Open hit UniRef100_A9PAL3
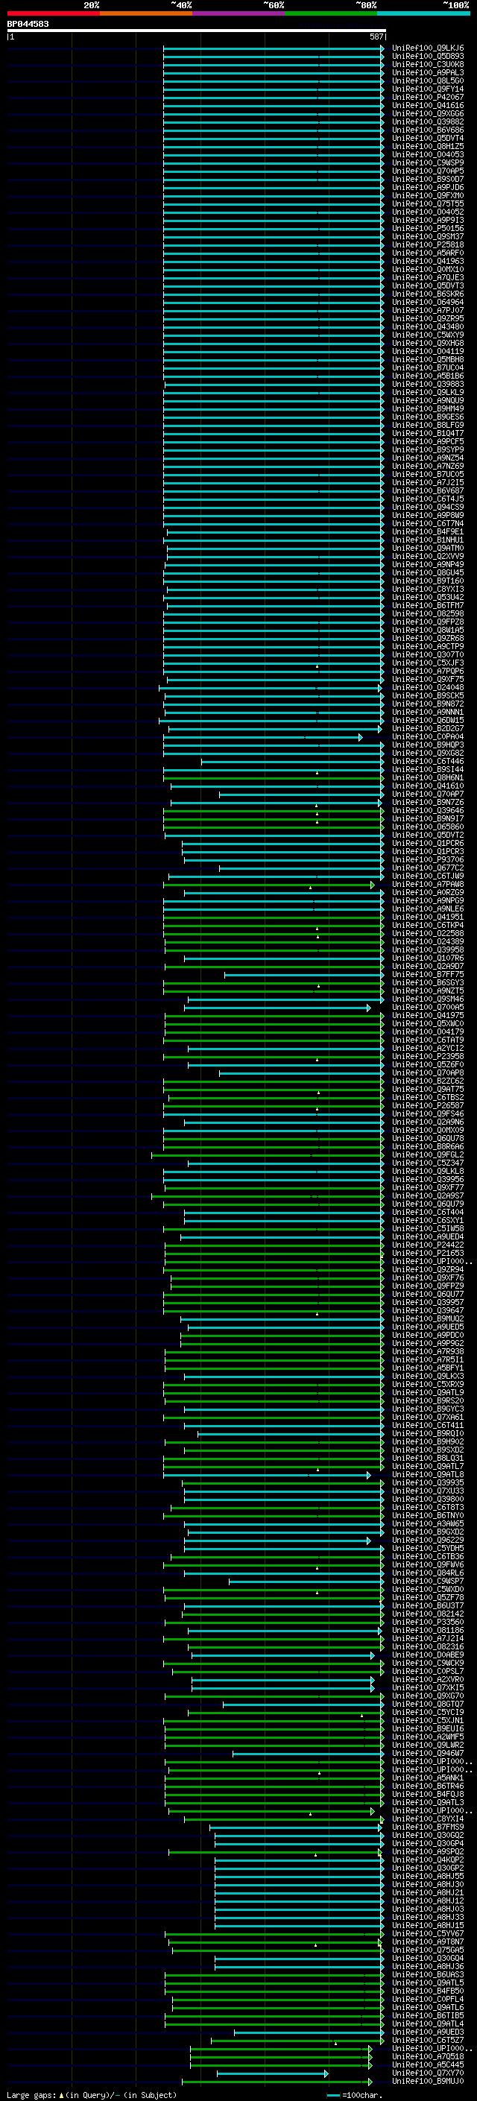Screen dimensions: 477x2101 tap(428, 72)
